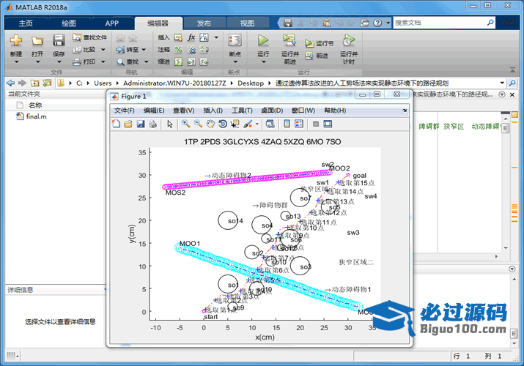Open the 帮助(H) menu in Figure 1
524x366 pixels.
click(335, 111)
